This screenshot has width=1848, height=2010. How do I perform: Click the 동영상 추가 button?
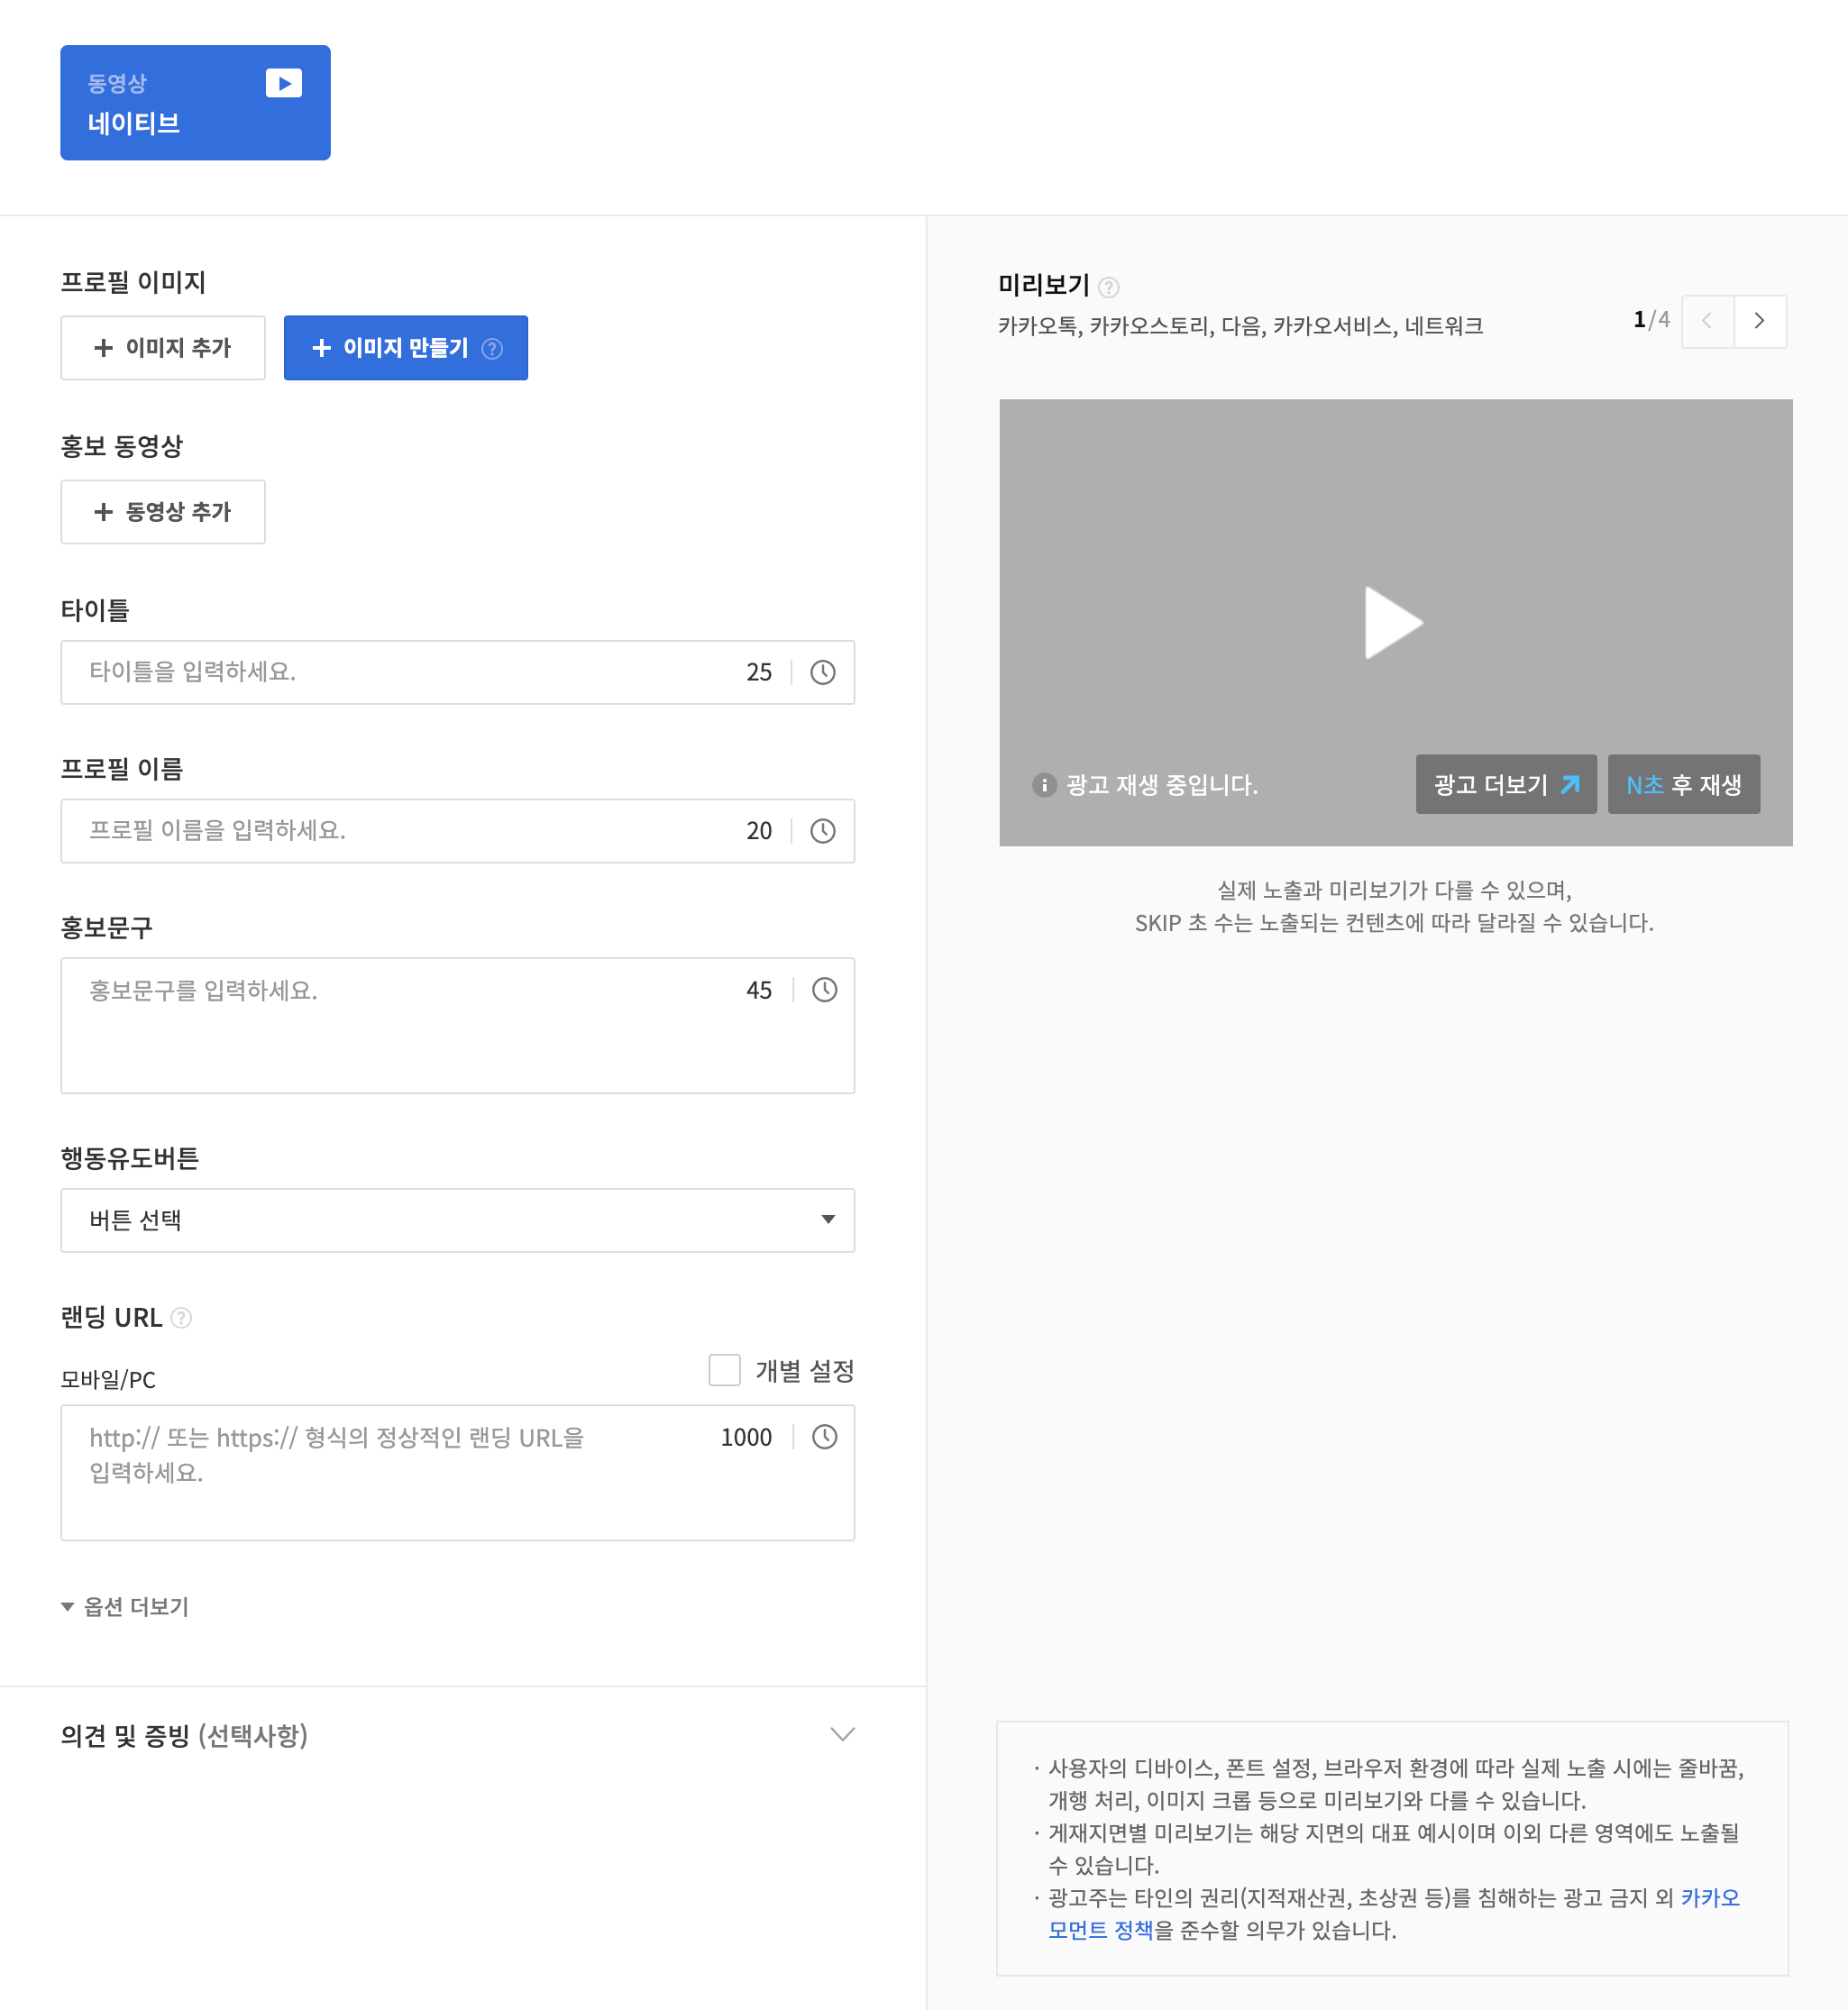pos(163,512)
